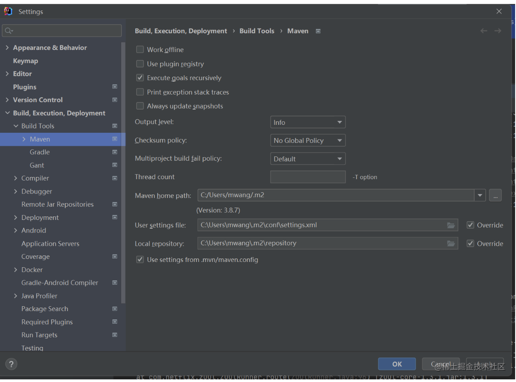Click Build Tools in the breadcrumb

click(257, 31)
